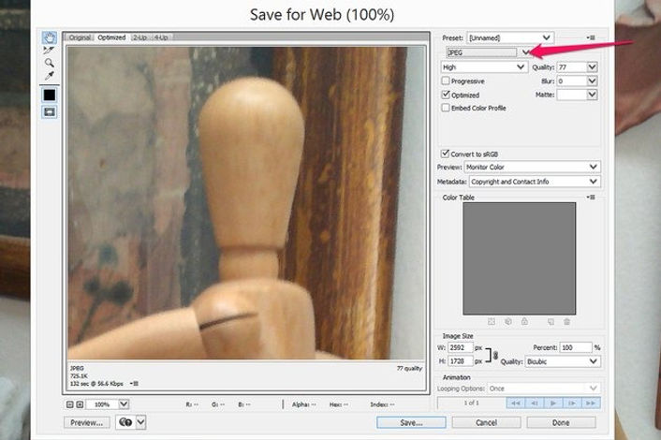The image size is (661, 440).
Task: Click the zoom out minus icon
Action: coord(70,404)
